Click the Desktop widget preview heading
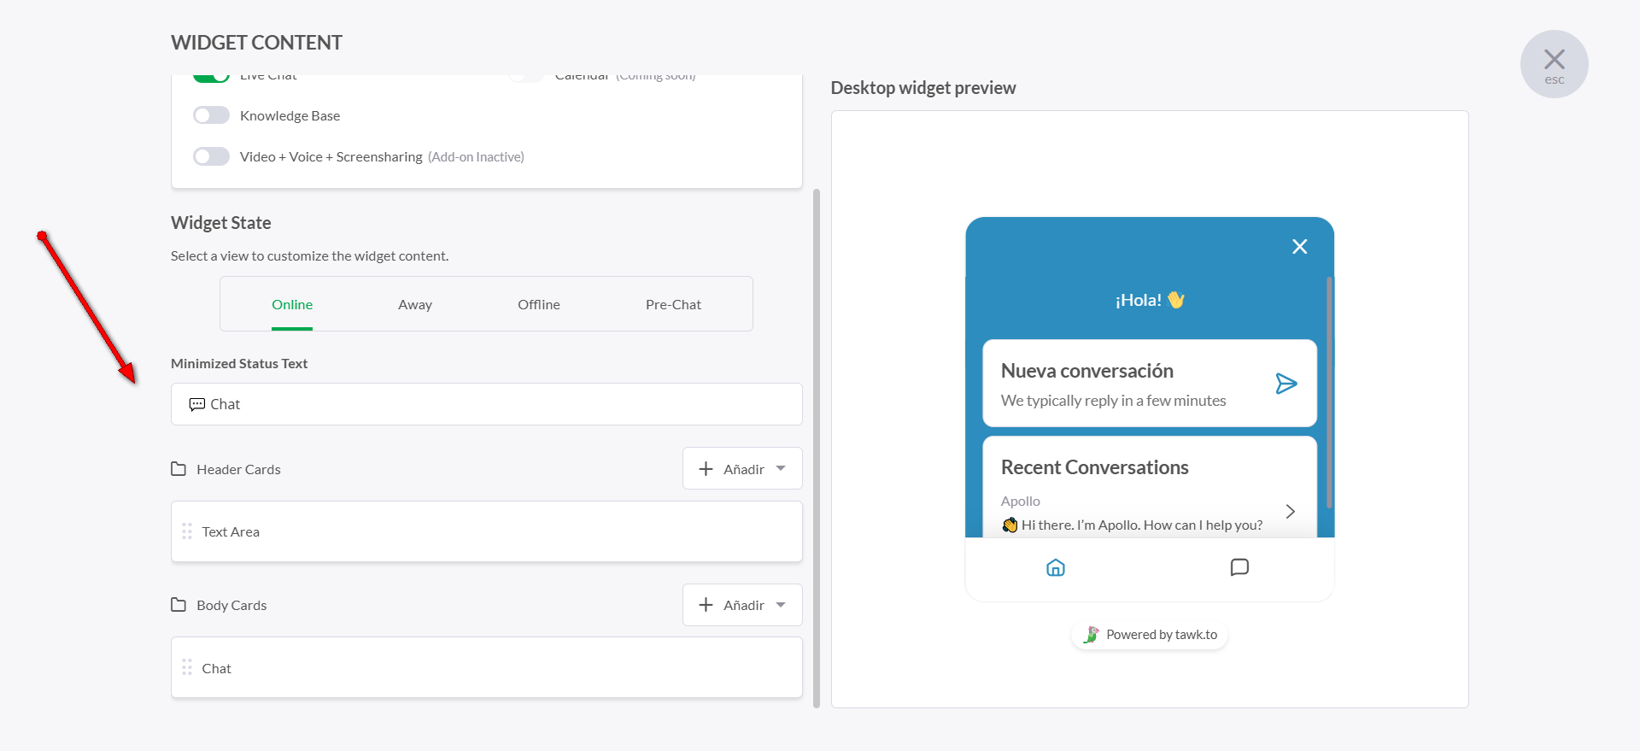1640x751 pixels. tap(923, 88)
